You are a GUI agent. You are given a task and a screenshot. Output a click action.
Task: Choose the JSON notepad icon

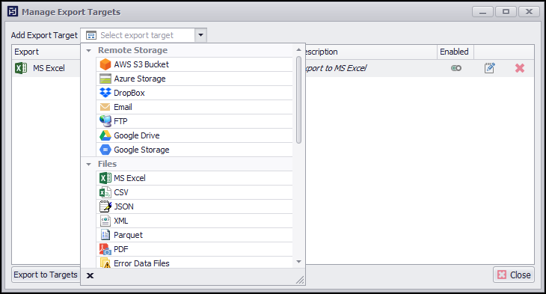105,206
